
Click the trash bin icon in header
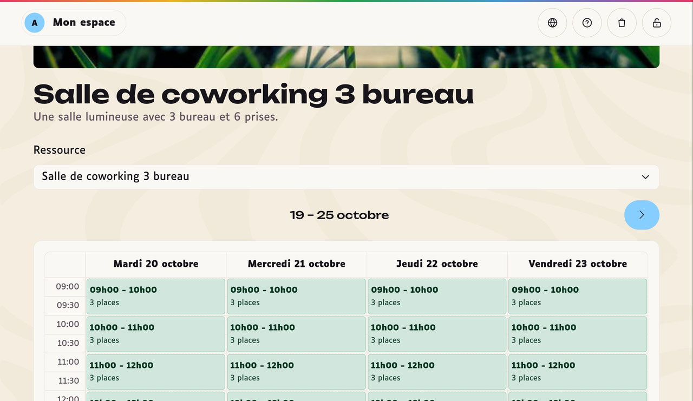[x=622, y=23]
